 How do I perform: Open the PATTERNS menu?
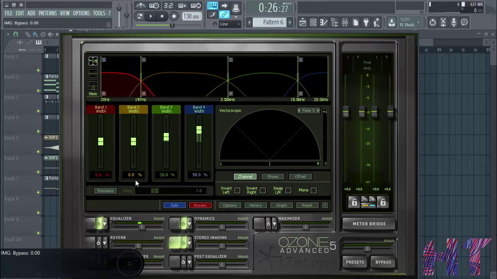click(48, 13)
